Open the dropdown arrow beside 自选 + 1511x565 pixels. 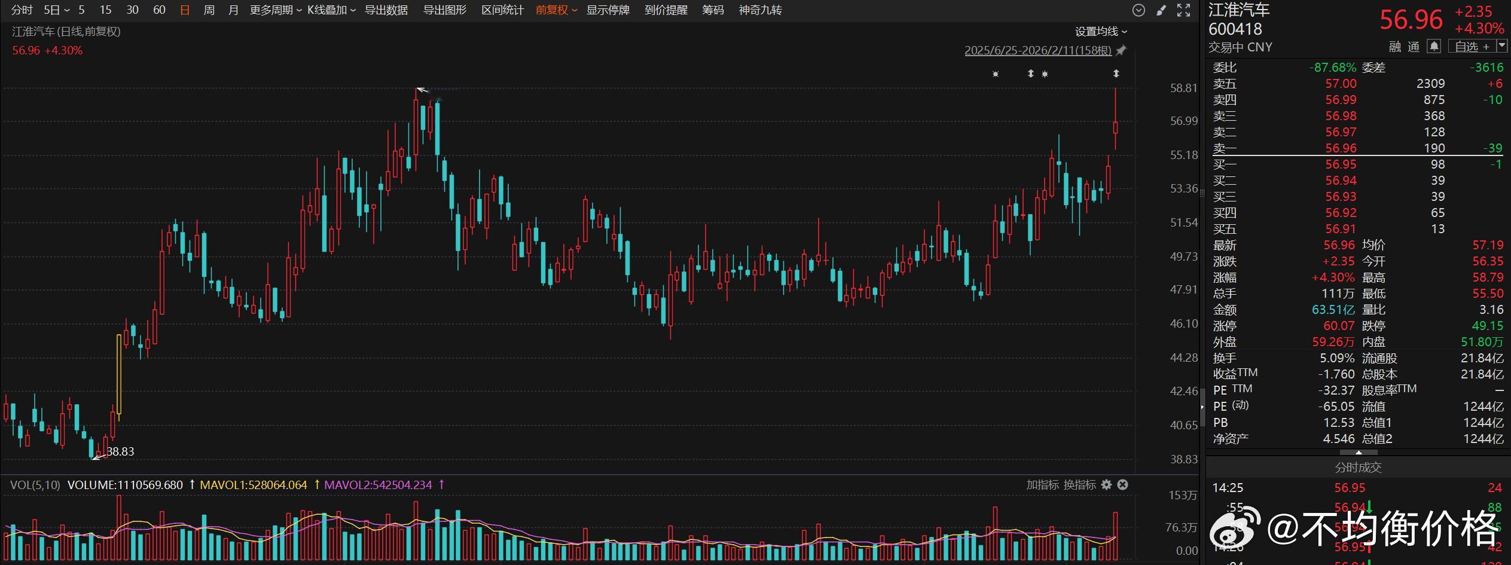(1501, 46)
